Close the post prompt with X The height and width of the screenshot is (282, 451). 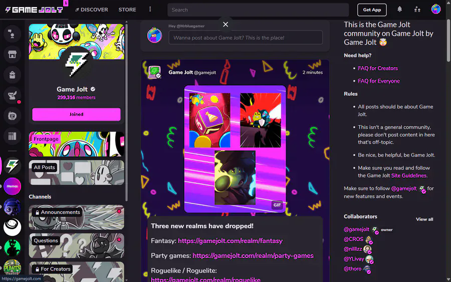pyautogui.click(x=225, y=25)
